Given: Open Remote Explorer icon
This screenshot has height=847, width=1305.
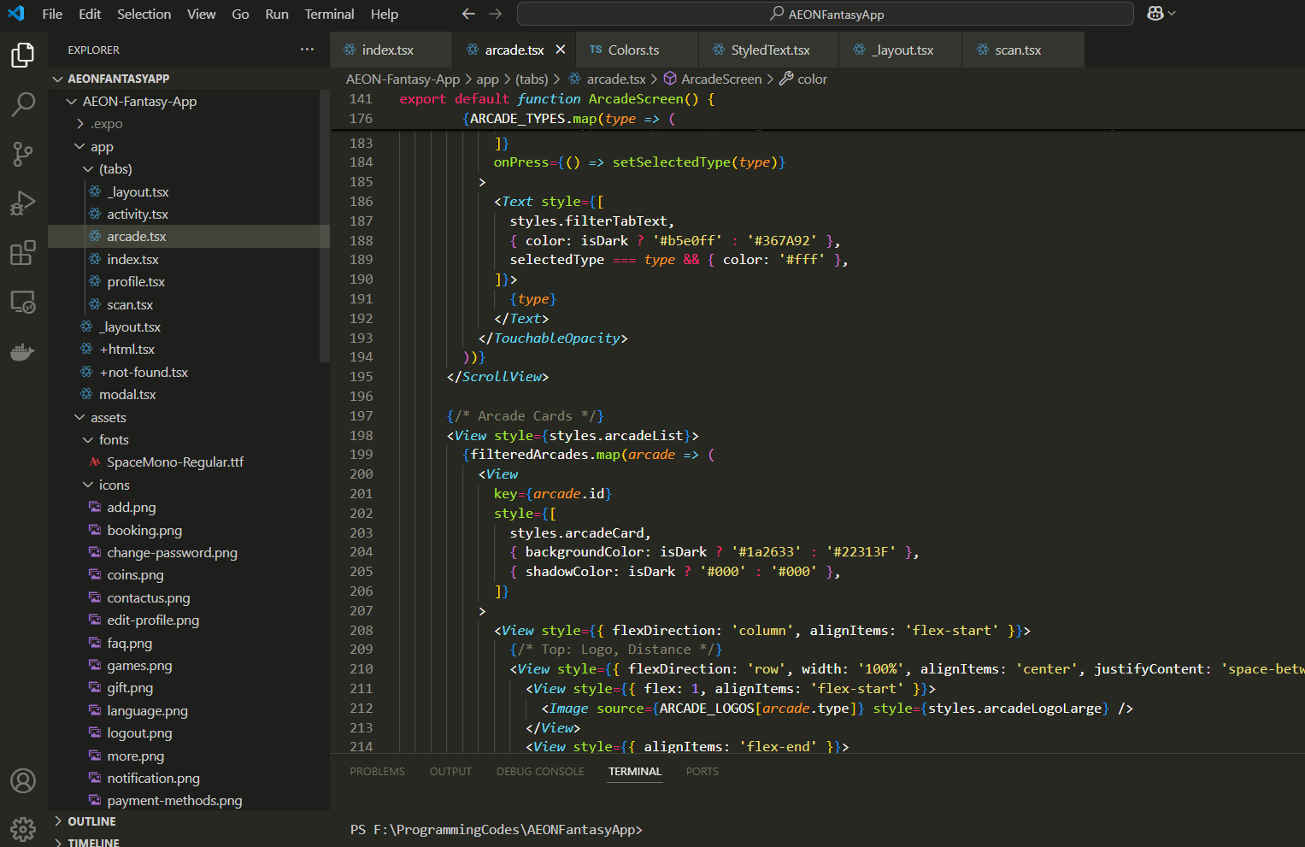Looking at the screenshot, I should 23,303.
